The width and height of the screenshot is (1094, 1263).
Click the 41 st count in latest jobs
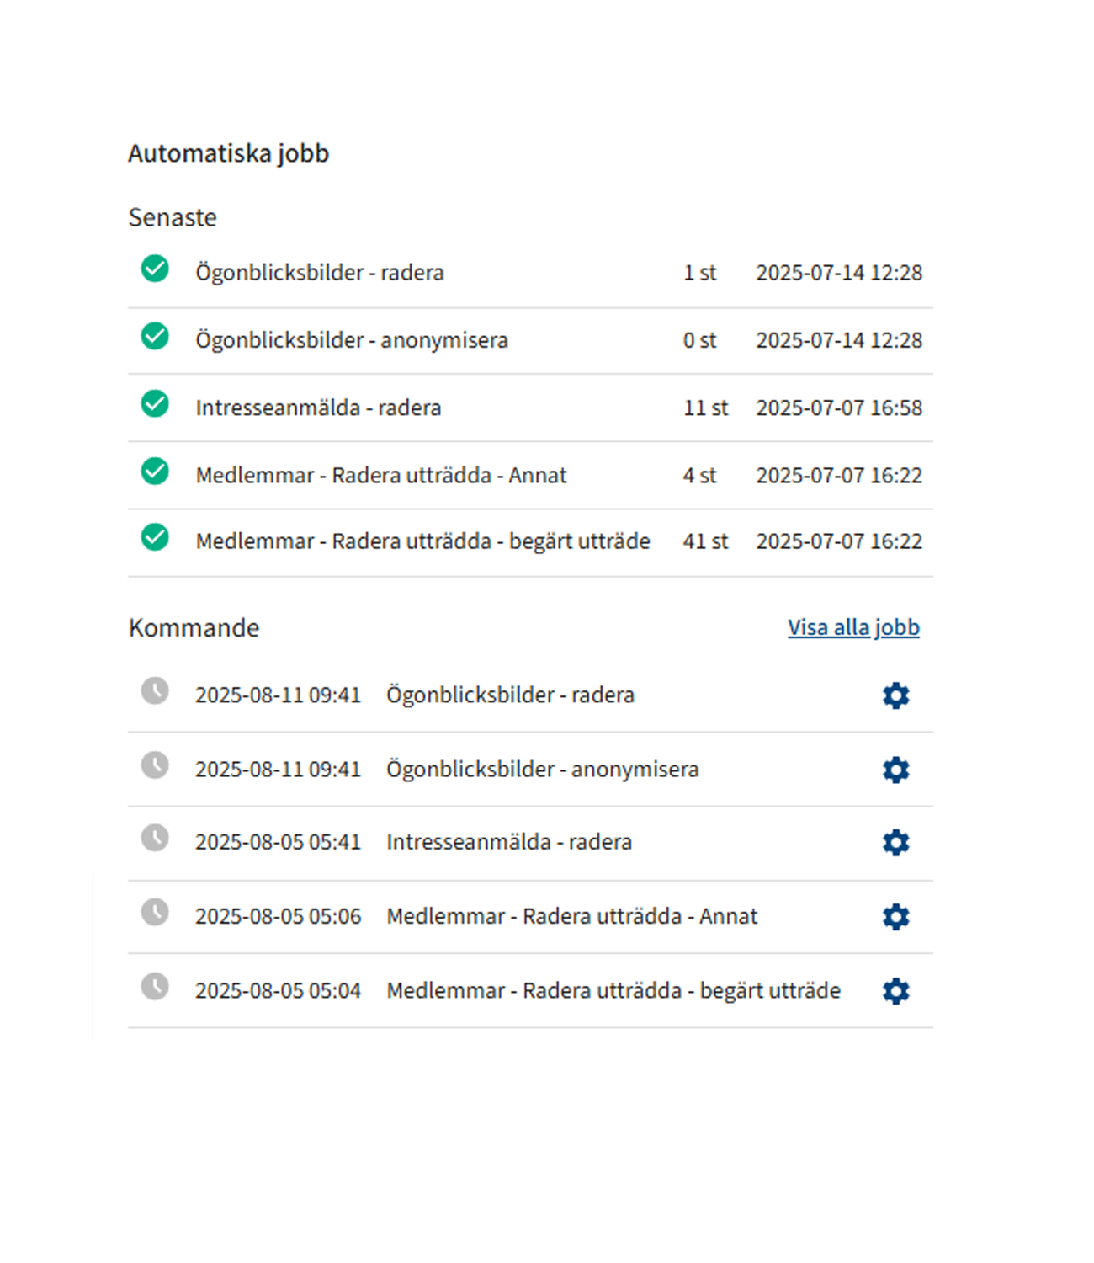(705, 541)
